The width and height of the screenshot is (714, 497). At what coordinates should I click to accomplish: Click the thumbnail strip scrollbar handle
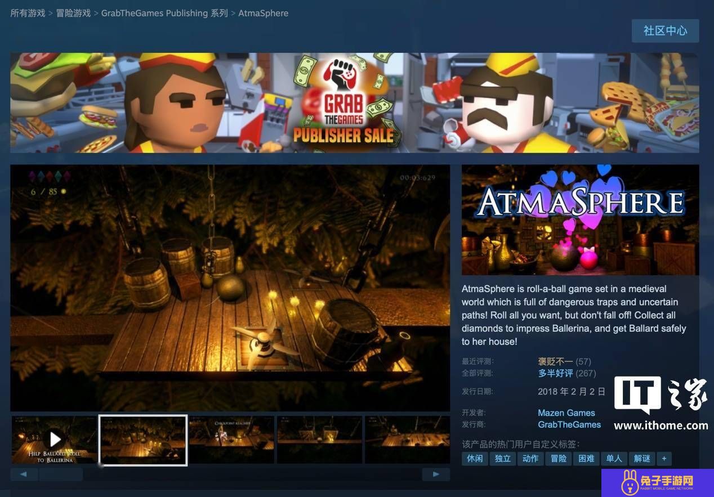61,474
